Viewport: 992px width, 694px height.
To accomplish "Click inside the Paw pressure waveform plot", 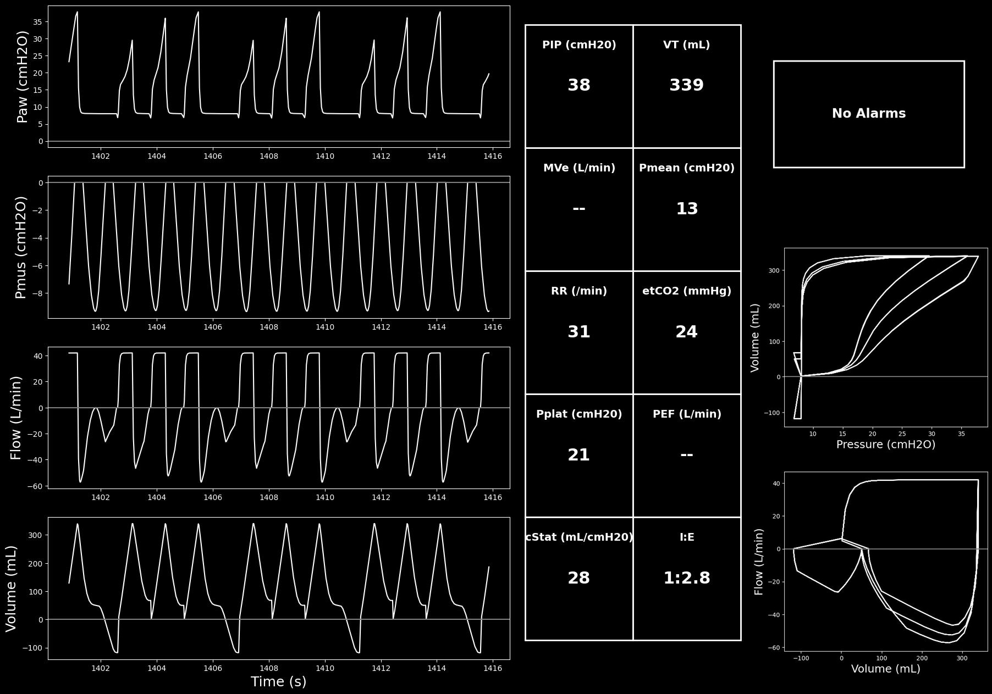I will (279, 76).
